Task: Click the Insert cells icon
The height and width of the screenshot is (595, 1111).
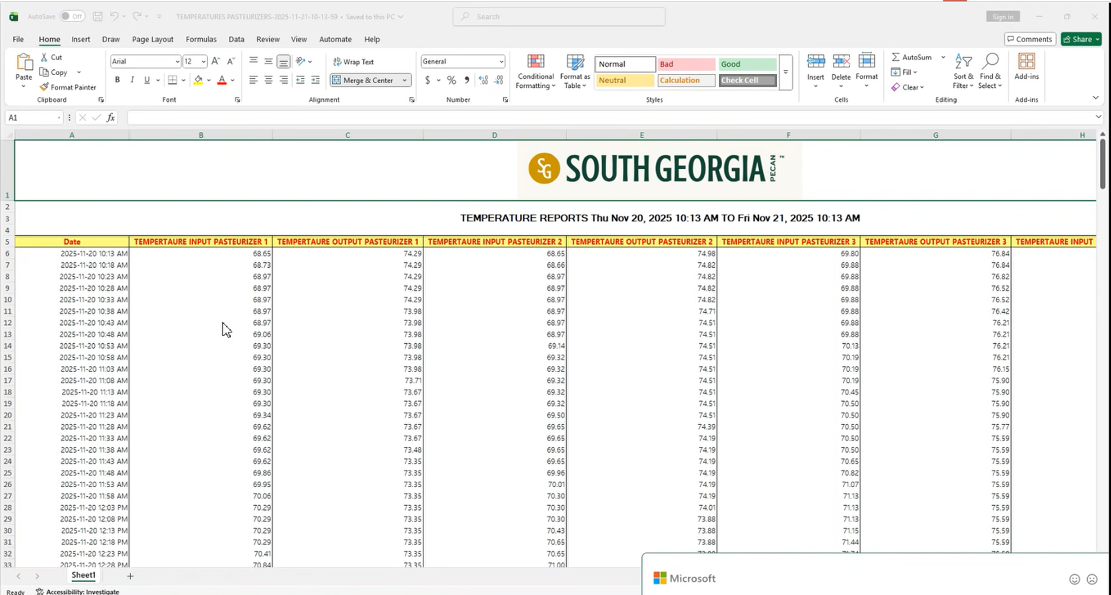Action: click(x=815, y=62)
